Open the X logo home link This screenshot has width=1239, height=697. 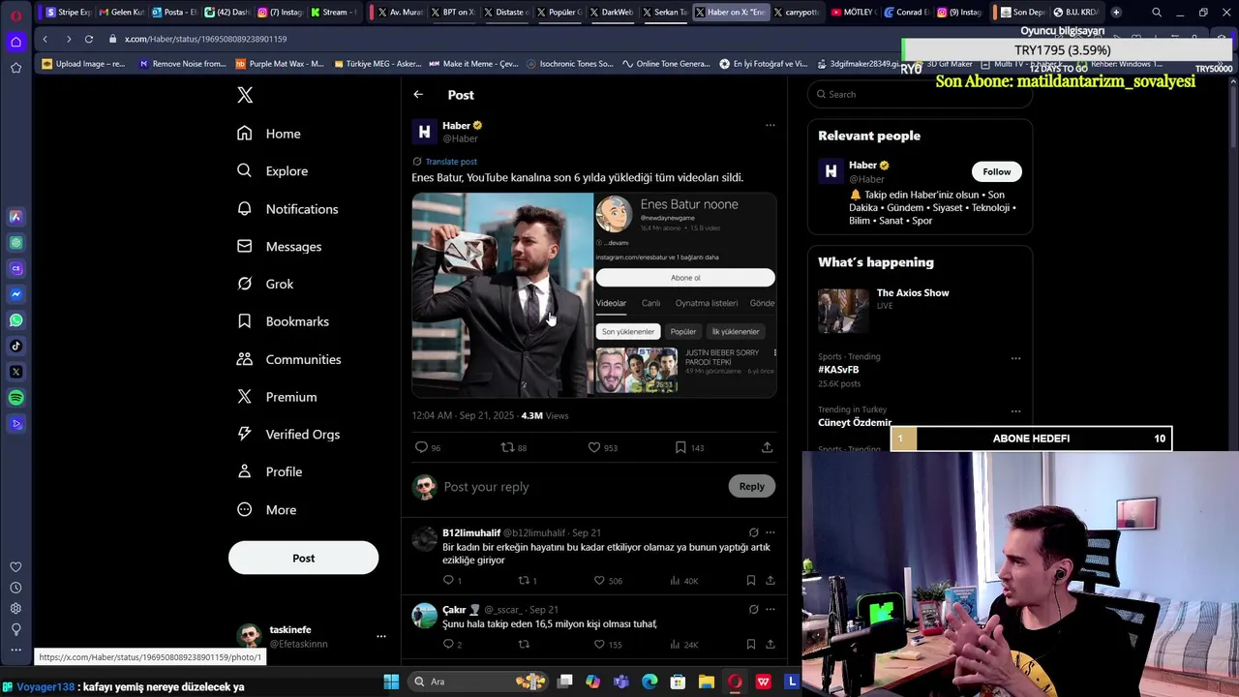pyautogui.click(x=245, y=95)
